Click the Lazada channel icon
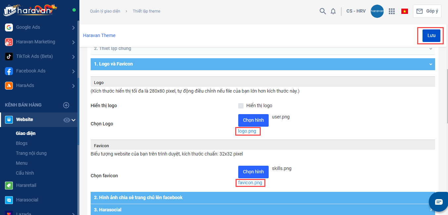This screenshot has width=448, height=215. pyautogui.click(x=9, y=213)
